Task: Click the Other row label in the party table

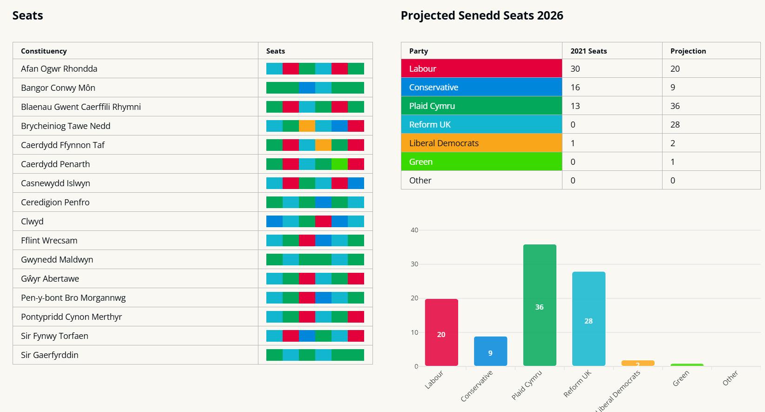Action: [420, 181]
